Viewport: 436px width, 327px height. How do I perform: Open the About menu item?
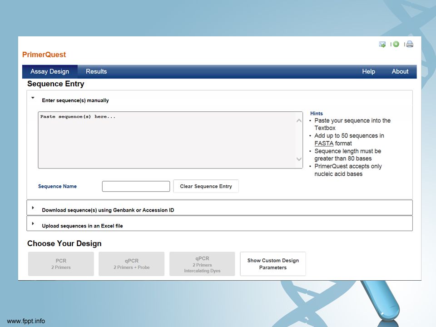tap(400, 71)
